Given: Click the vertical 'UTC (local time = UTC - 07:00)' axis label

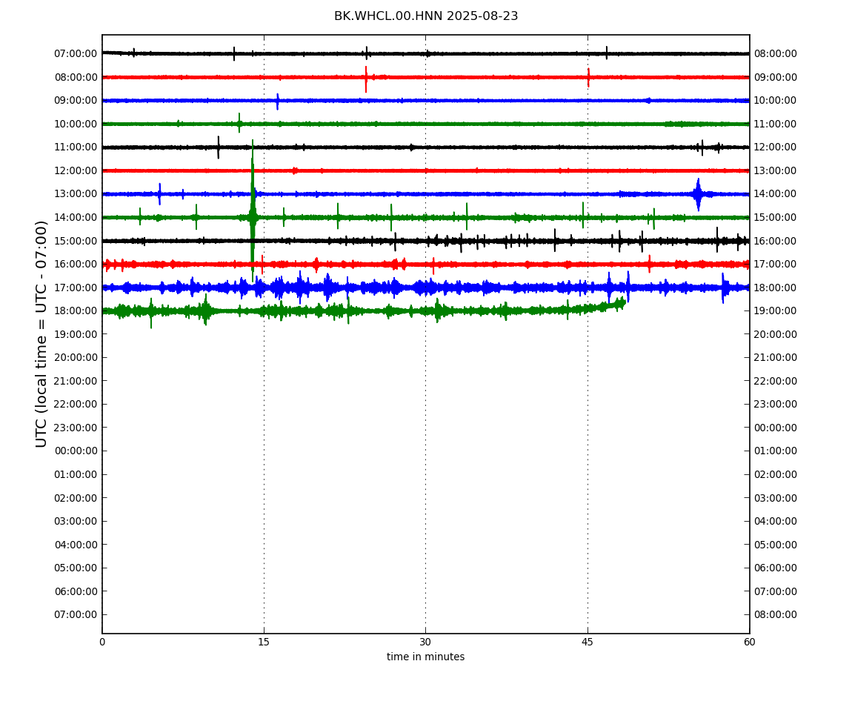Looking at the screenshot, I should tap(41, 333).
